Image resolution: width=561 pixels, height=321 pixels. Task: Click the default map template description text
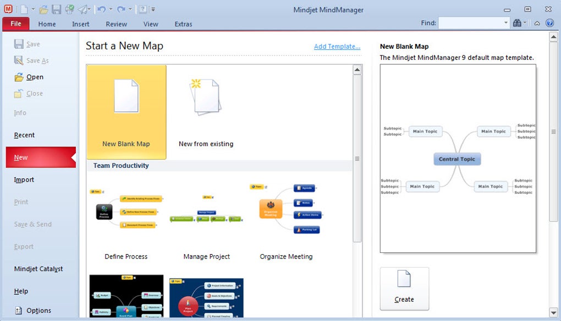tap(457, 58)
